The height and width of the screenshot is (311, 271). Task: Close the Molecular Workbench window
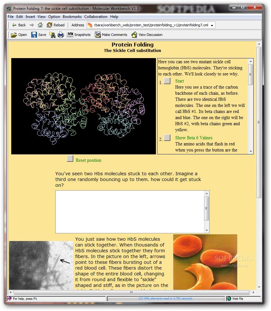coord(255,7)
